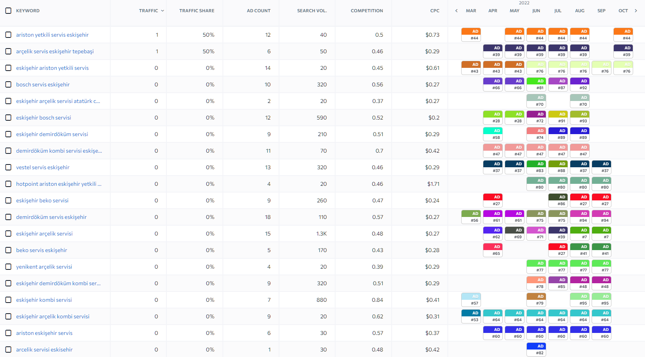Click the #58 ad badge for eskişehir demirdöküm servisi
This screenshot has height=357, width=645.
click(x=493, y=134)
